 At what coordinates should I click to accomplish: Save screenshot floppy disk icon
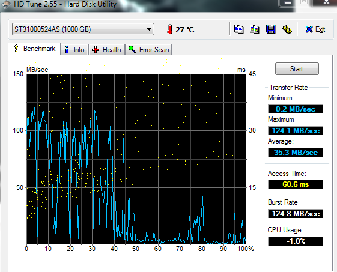coord(270,29)
